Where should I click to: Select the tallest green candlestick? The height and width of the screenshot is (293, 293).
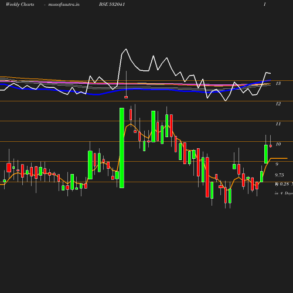pos(122,148)
